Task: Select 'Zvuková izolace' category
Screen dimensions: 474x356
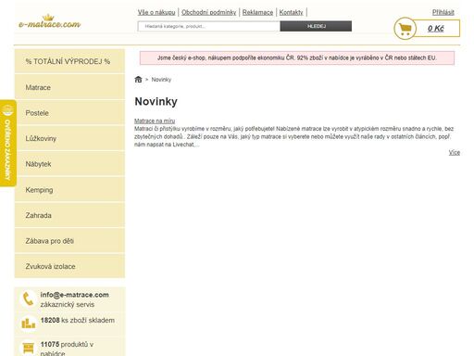Action: click(x=69, y=266)
